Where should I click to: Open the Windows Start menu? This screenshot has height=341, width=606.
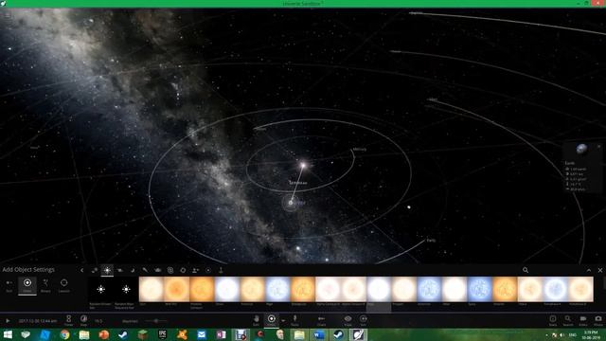(x=8, y=334)
